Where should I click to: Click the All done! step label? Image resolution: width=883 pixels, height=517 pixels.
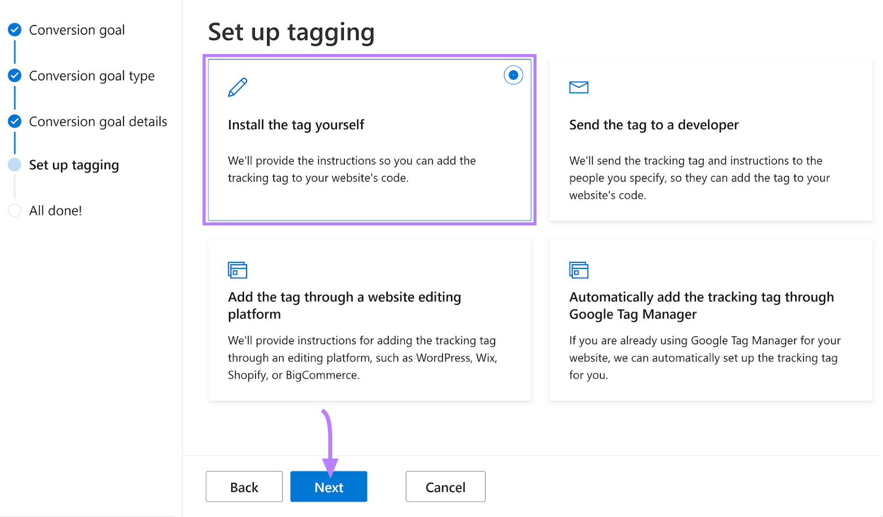pyautogui.click(x=55, y=211)
